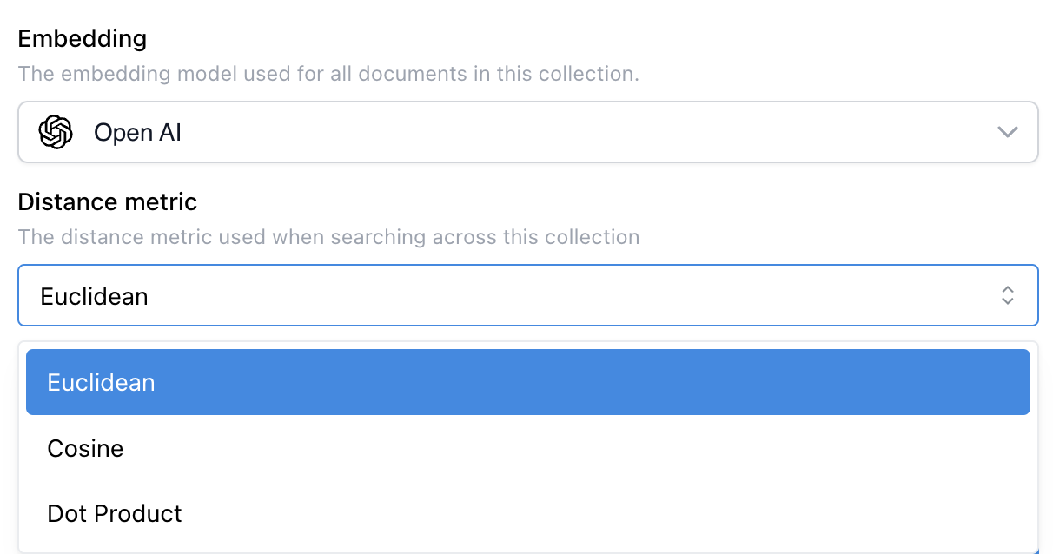Collapse the Distance metric combo box showing Euclidean
Viewport: 1053px width, 554px height.
(527, 295)
